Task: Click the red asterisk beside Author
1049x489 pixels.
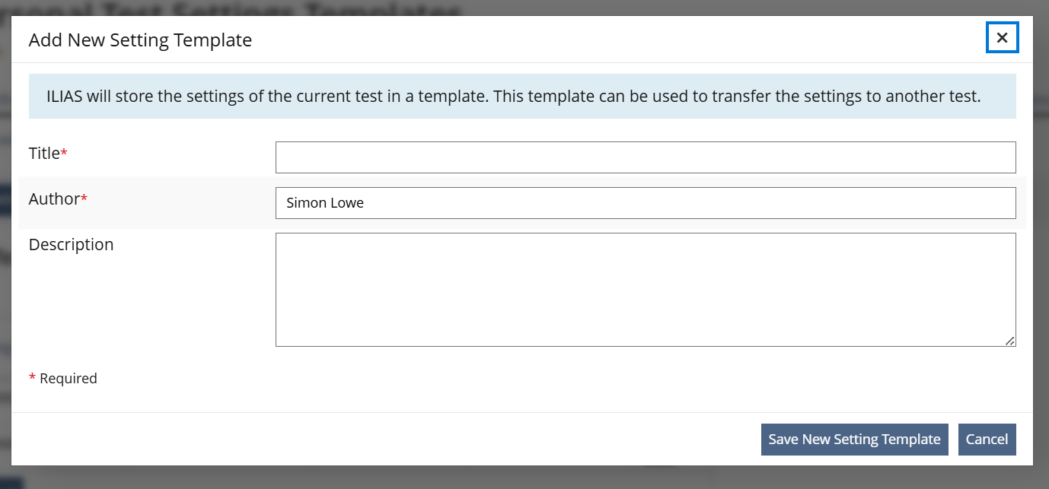Action: tap(84, 200)
